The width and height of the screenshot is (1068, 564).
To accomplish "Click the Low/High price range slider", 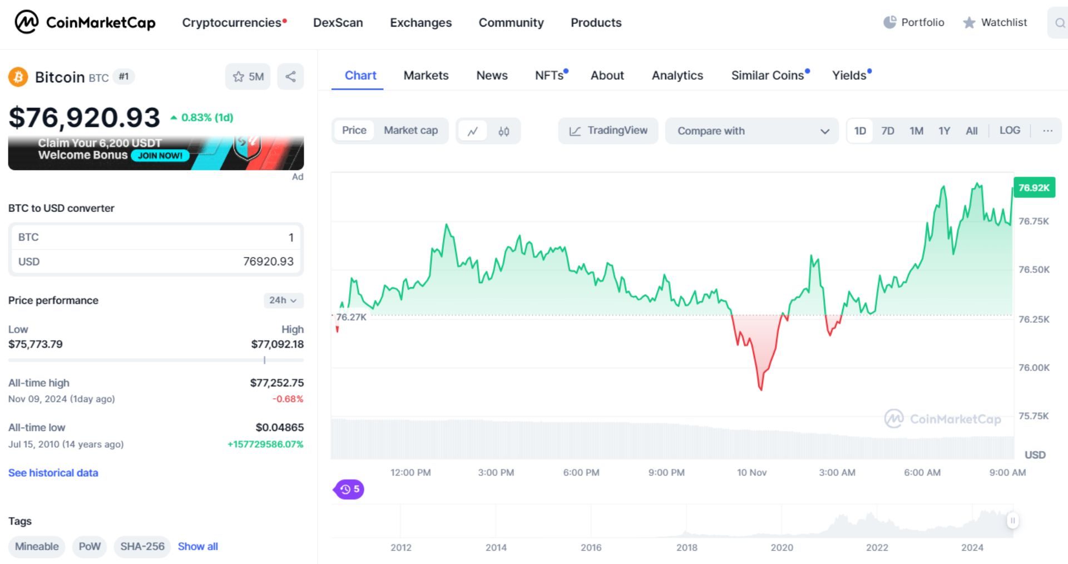I will [264, 360].
